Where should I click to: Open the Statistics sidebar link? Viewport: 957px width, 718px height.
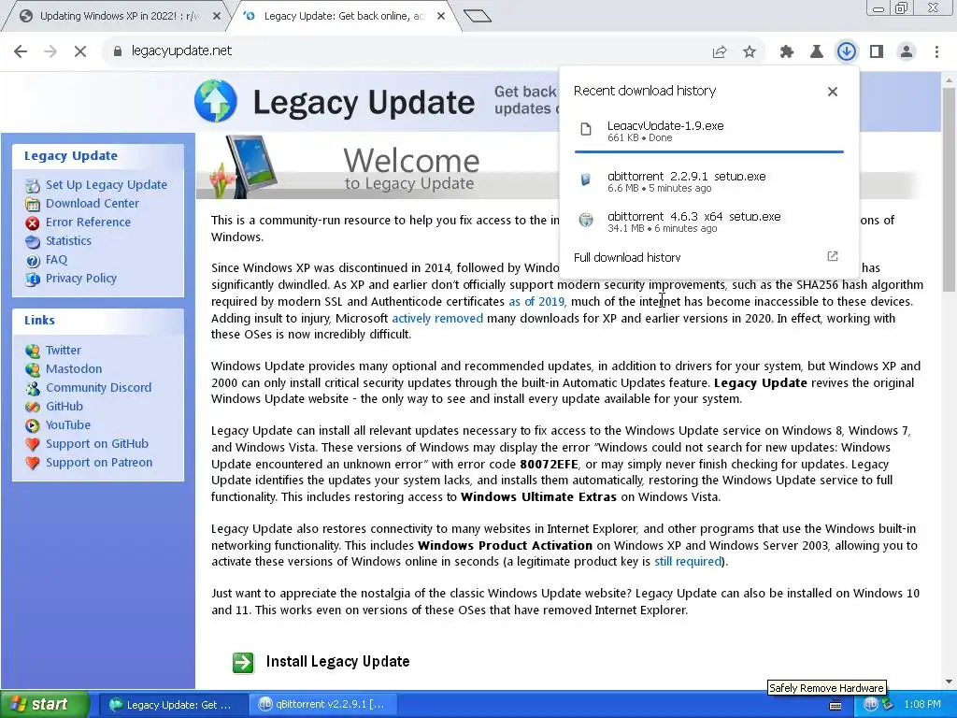[68, 240]
